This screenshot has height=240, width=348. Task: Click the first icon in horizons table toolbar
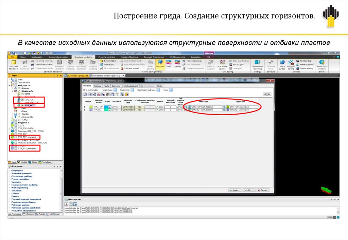(85, 94)
